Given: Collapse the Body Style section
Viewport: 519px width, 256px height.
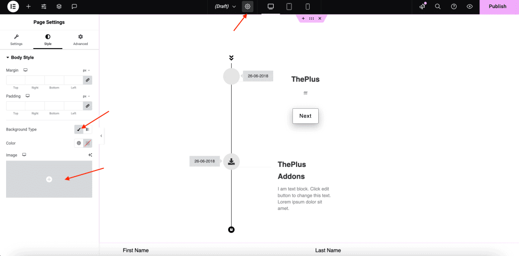Looking at the screenshot, I should [x=8, y=58].
